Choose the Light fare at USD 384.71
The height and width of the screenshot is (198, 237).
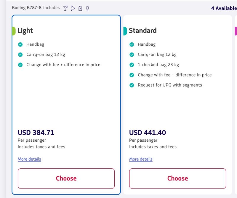[x=66, y=178]
